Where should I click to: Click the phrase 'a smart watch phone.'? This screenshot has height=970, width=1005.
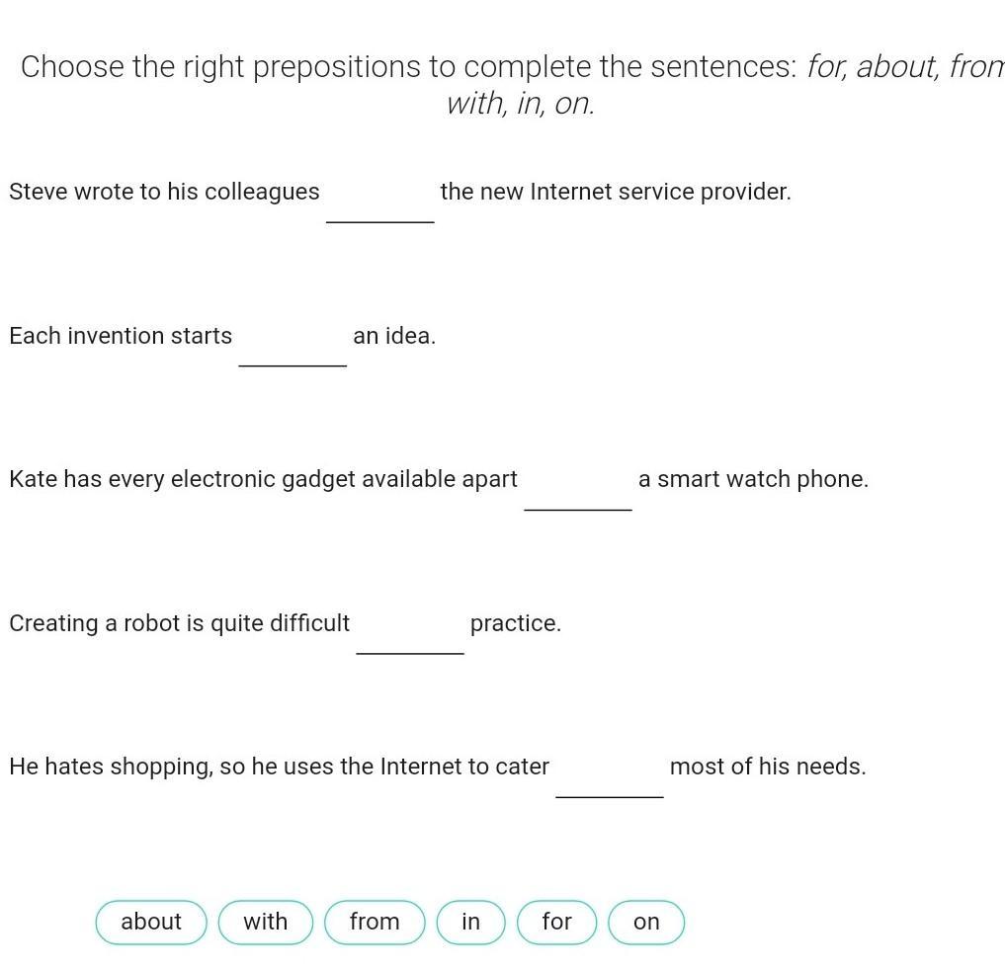753,479
